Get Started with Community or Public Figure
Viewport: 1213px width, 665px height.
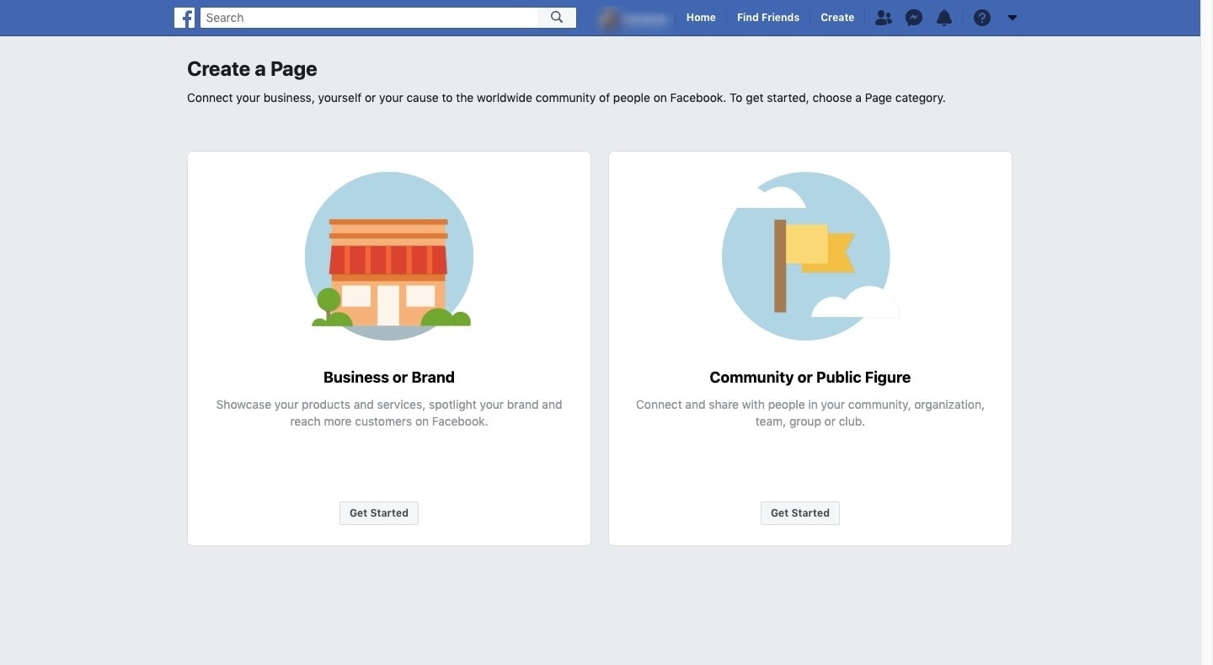pyautogui.click(x=800, y=513)
